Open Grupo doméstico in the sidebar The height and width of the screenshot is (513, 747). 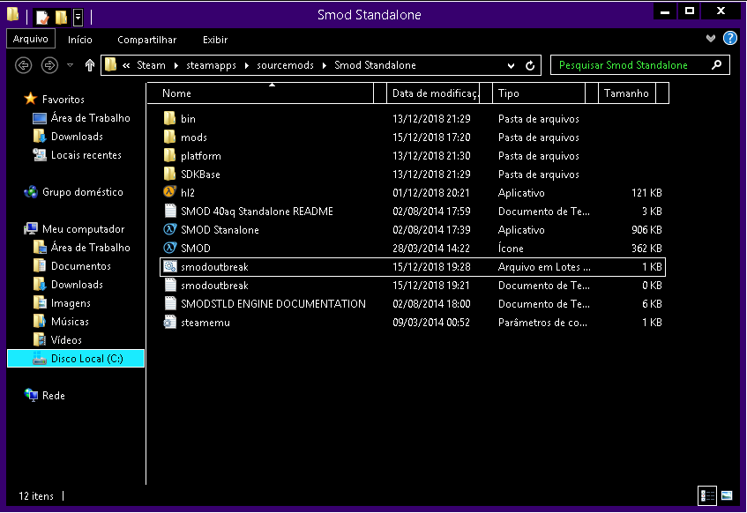[x=82, y=192]
